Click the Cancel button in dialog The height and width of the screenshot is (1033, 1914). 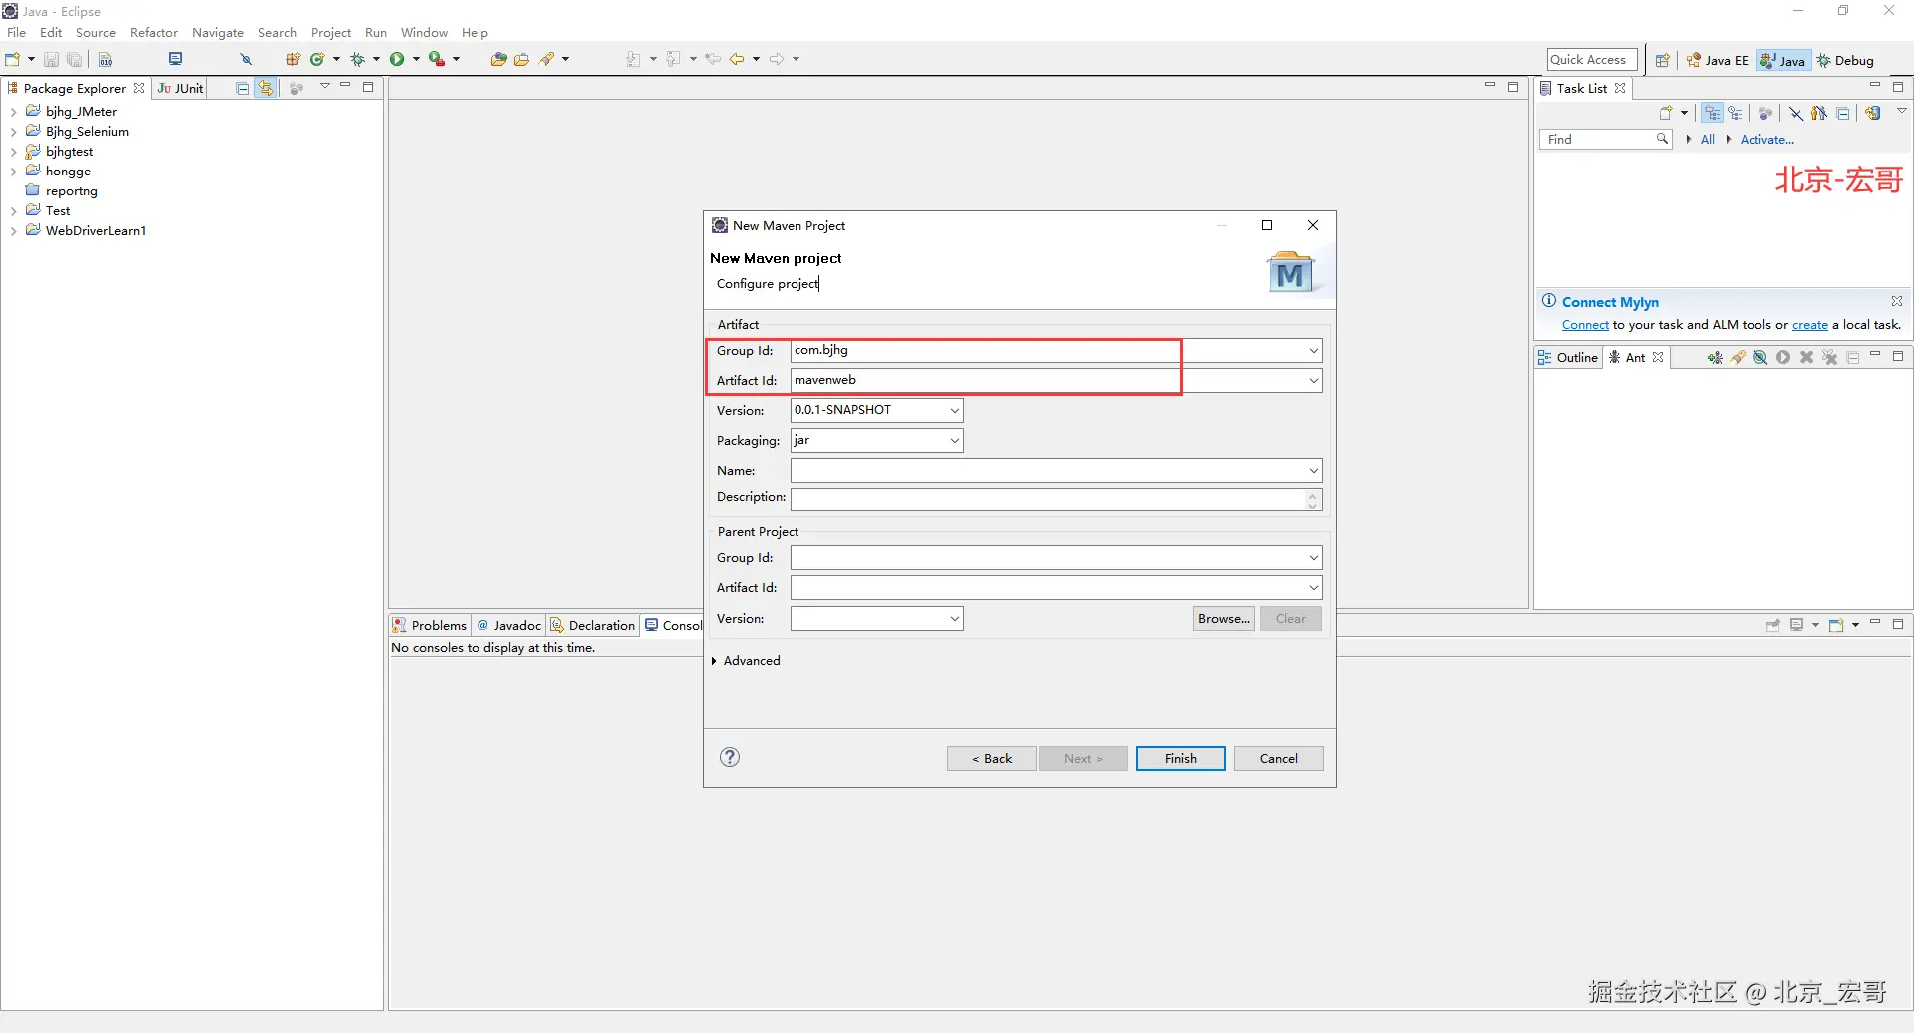pos(1279,759)
